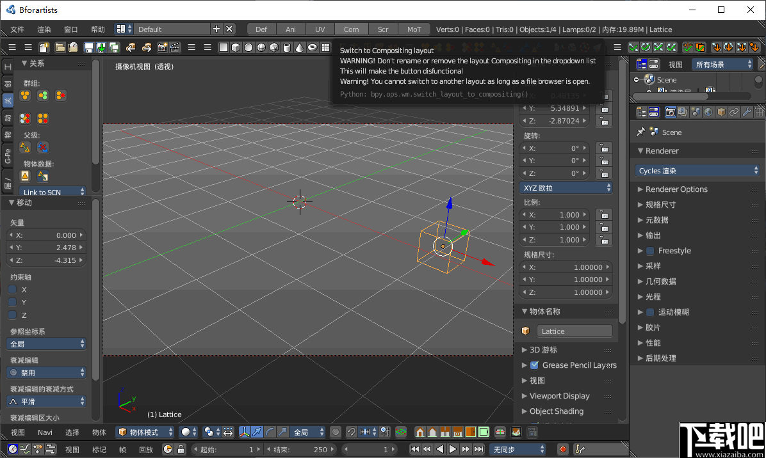Open the 文件 menu
The height and width of the screenshot is (458, 766).
(x=17, y=29)
